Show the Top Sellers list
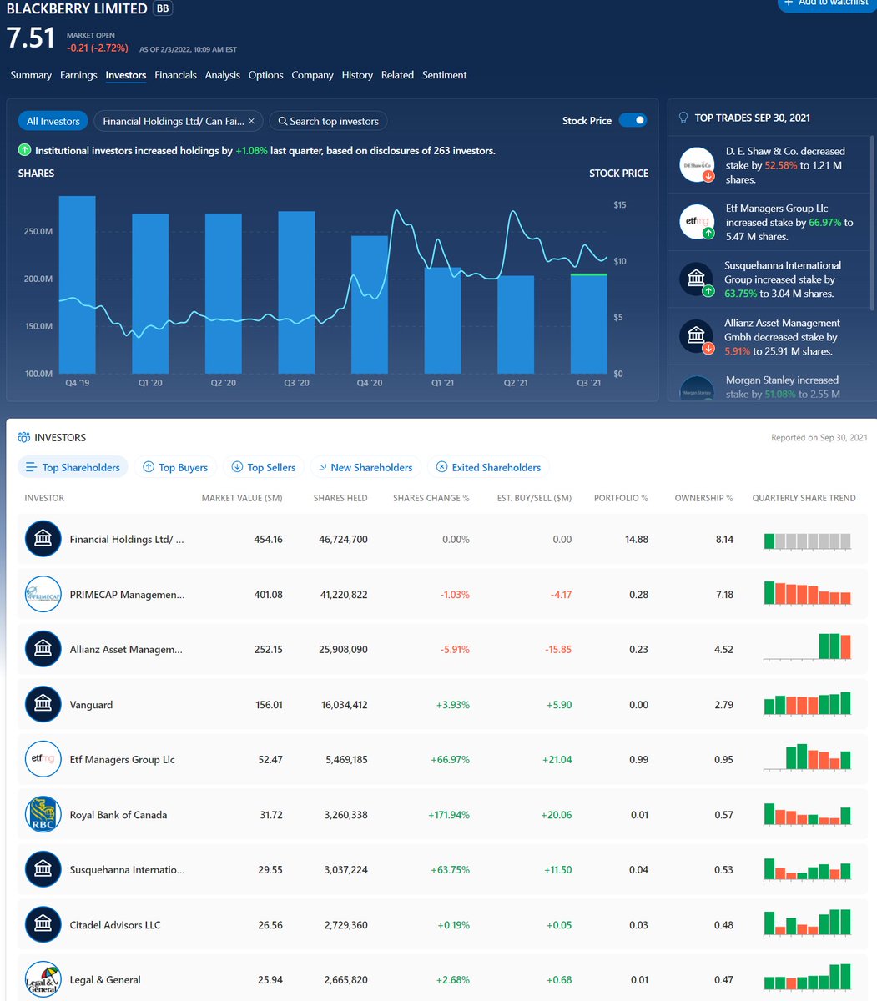 click(264, 467)
